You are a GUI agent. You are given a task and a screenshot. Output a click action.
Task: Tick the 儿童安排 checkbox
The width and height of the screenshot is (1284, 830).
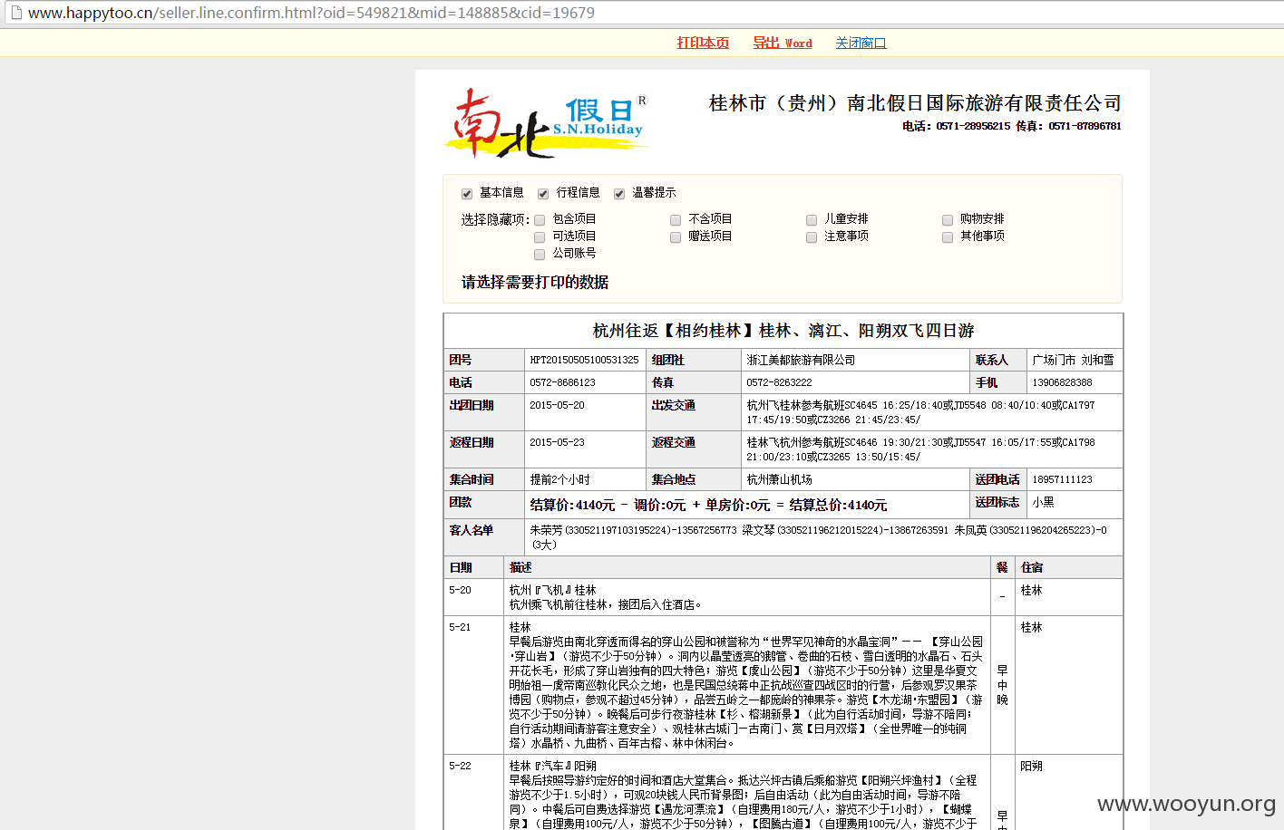(x=812, y=220)
